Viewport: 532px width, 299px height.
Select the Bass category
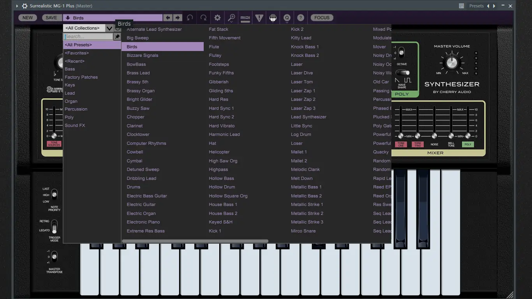[92, 69]
